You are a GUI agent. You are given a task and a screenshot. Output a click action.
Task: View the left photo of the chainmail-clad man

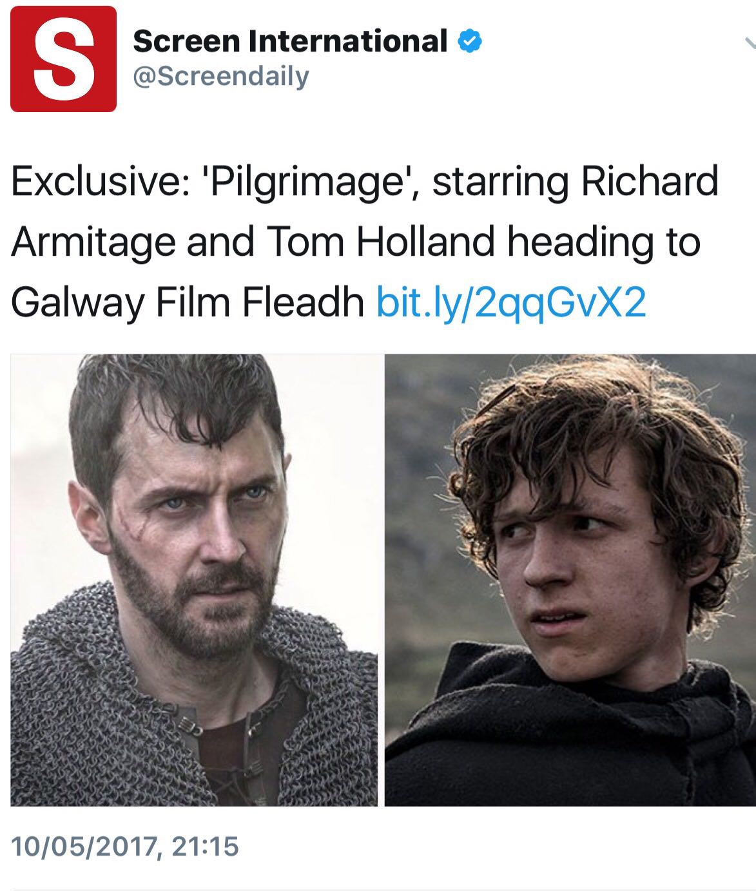pyautogui.click(x=194, y=580)
